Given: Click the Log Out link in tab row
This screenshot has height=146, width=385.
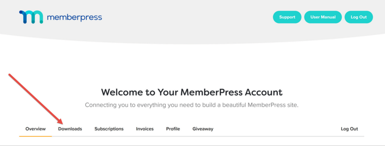Looking at the screenshot, I should 349,129.
